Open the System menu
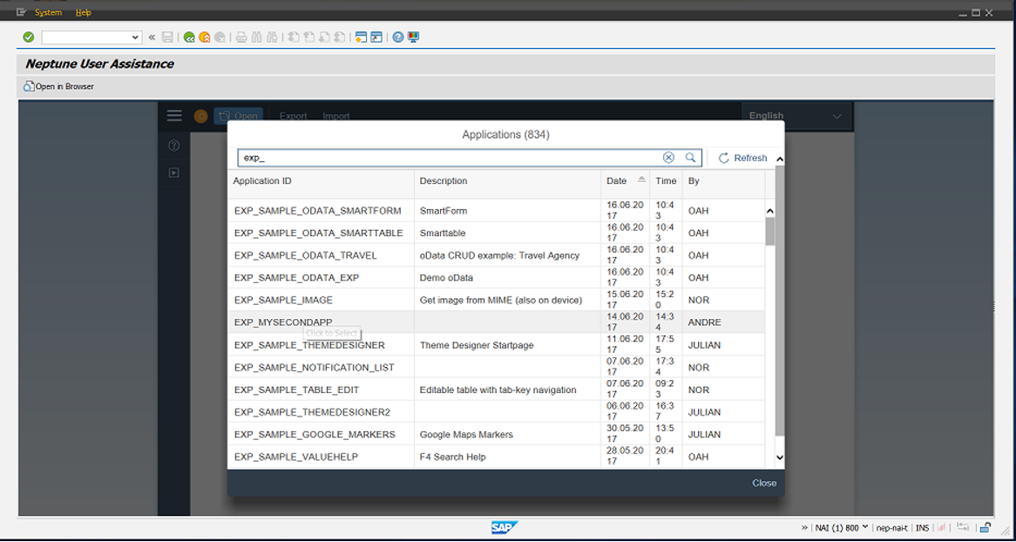 coord(49,12)
